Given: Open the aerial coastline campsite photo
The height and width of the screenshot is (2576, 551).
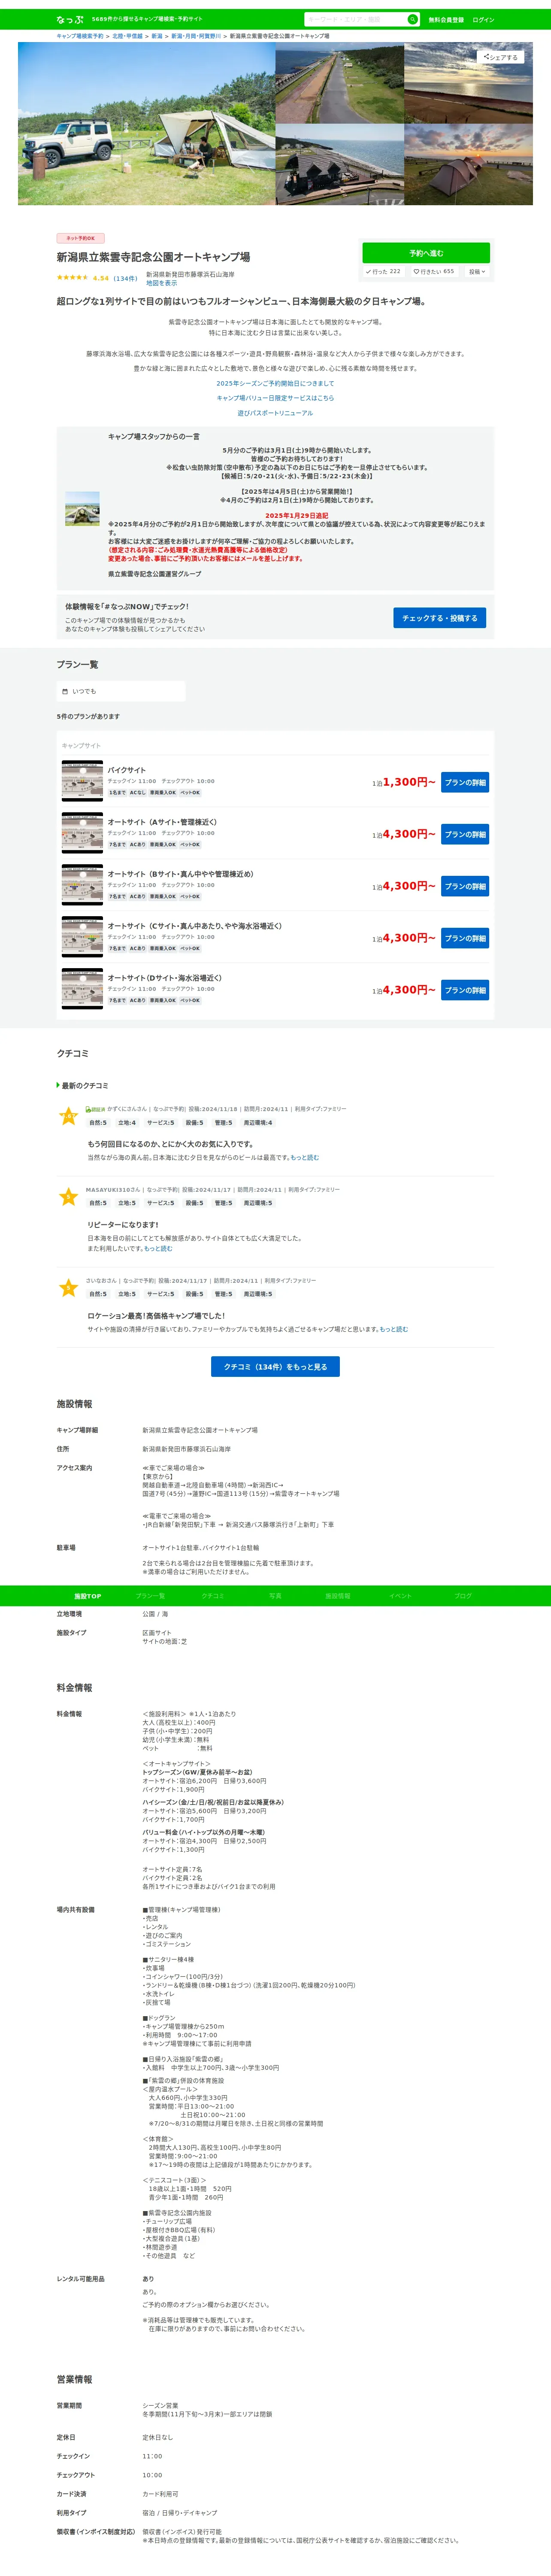Looking at the screenshot, I should [340, 82].
